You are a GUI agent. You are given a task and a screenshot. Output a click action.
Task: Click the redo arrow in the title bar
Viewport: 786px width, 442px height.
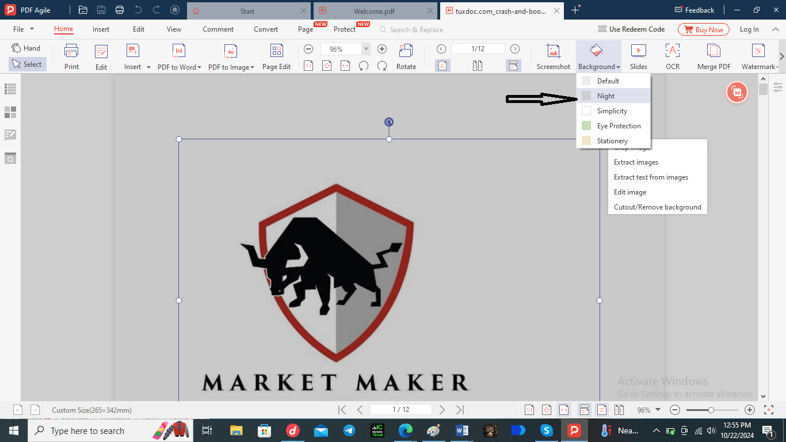point(157,10)
